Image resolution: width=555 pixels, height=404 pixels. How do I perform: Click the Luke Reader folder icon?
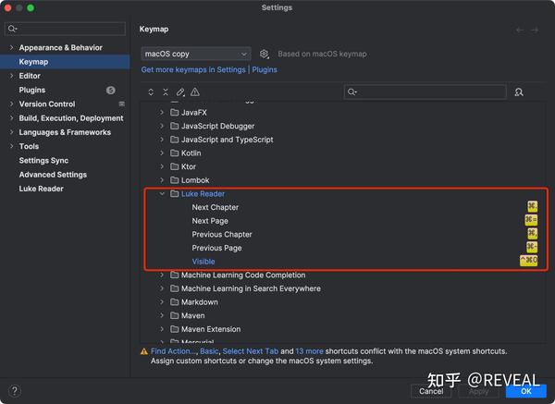(x=174, y=194)
